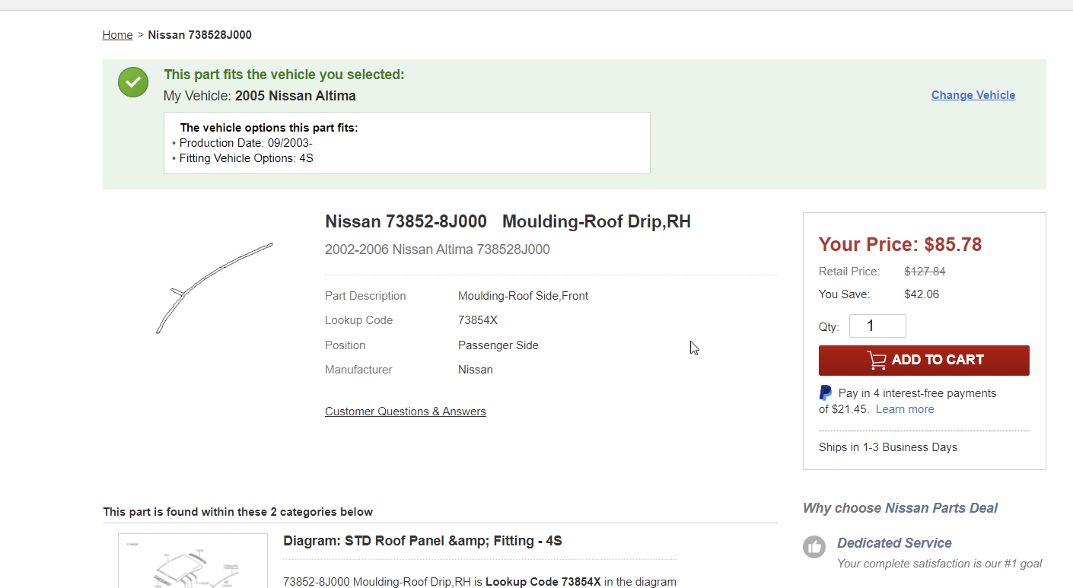Click the green checkmark fit confirmation icon
Screen dimensions: 1073x588
point(133,82)
